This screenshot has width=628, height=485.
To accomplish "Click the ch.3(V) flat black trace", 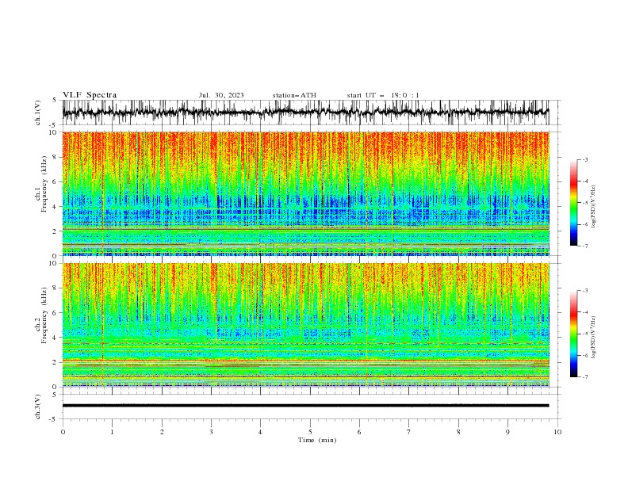I will click(305, 406).
